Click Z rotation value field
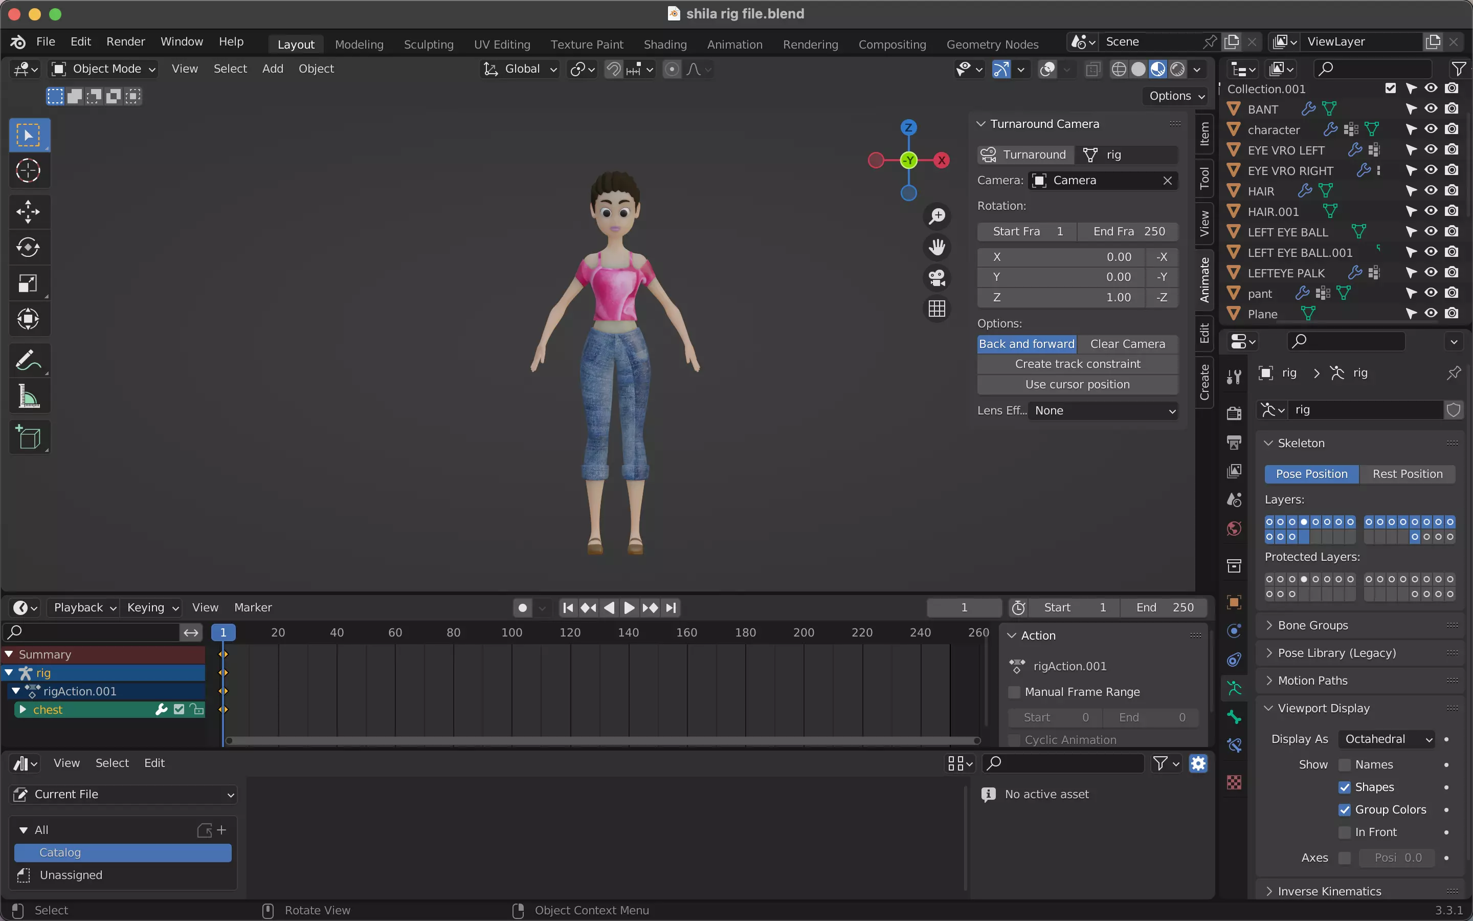 click(x=1061, y=297)
